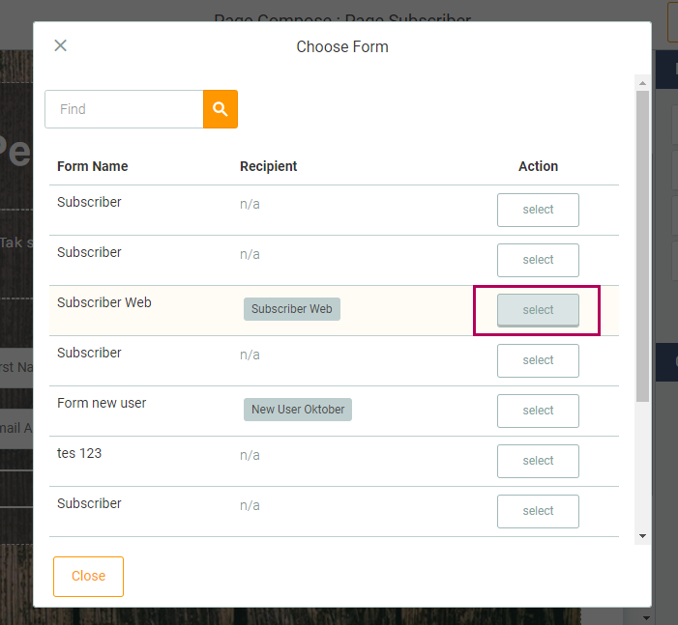Click the Recipient column header
This screenshot has height=625, width=678.
point(269,166)
